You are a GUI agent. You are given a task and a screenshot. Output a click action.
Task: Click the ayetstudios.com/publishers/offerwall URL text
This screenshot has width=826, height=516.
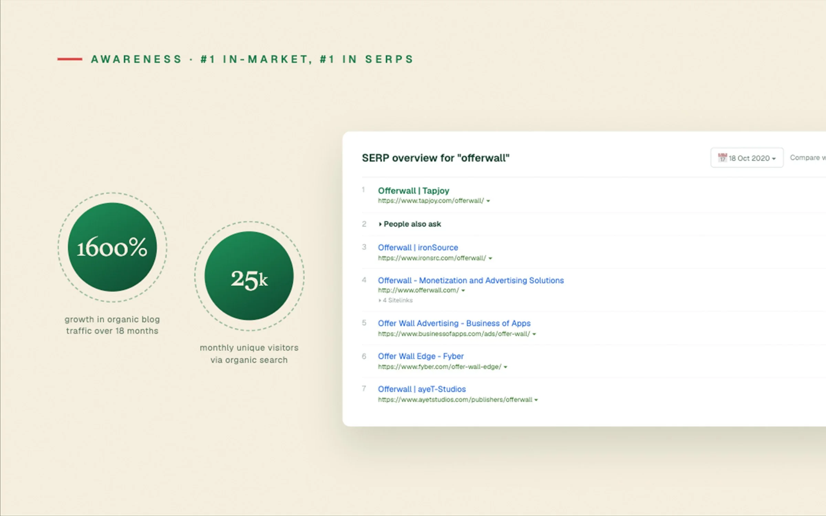coord(455,399)
